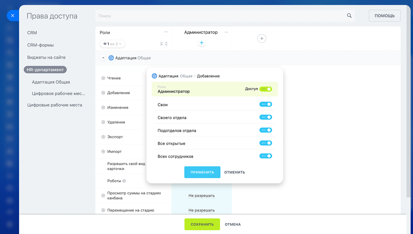This screenshot has width=413, height=234.
Task: Switch off the Все открытые toggle
Action: tap(266, 143)
